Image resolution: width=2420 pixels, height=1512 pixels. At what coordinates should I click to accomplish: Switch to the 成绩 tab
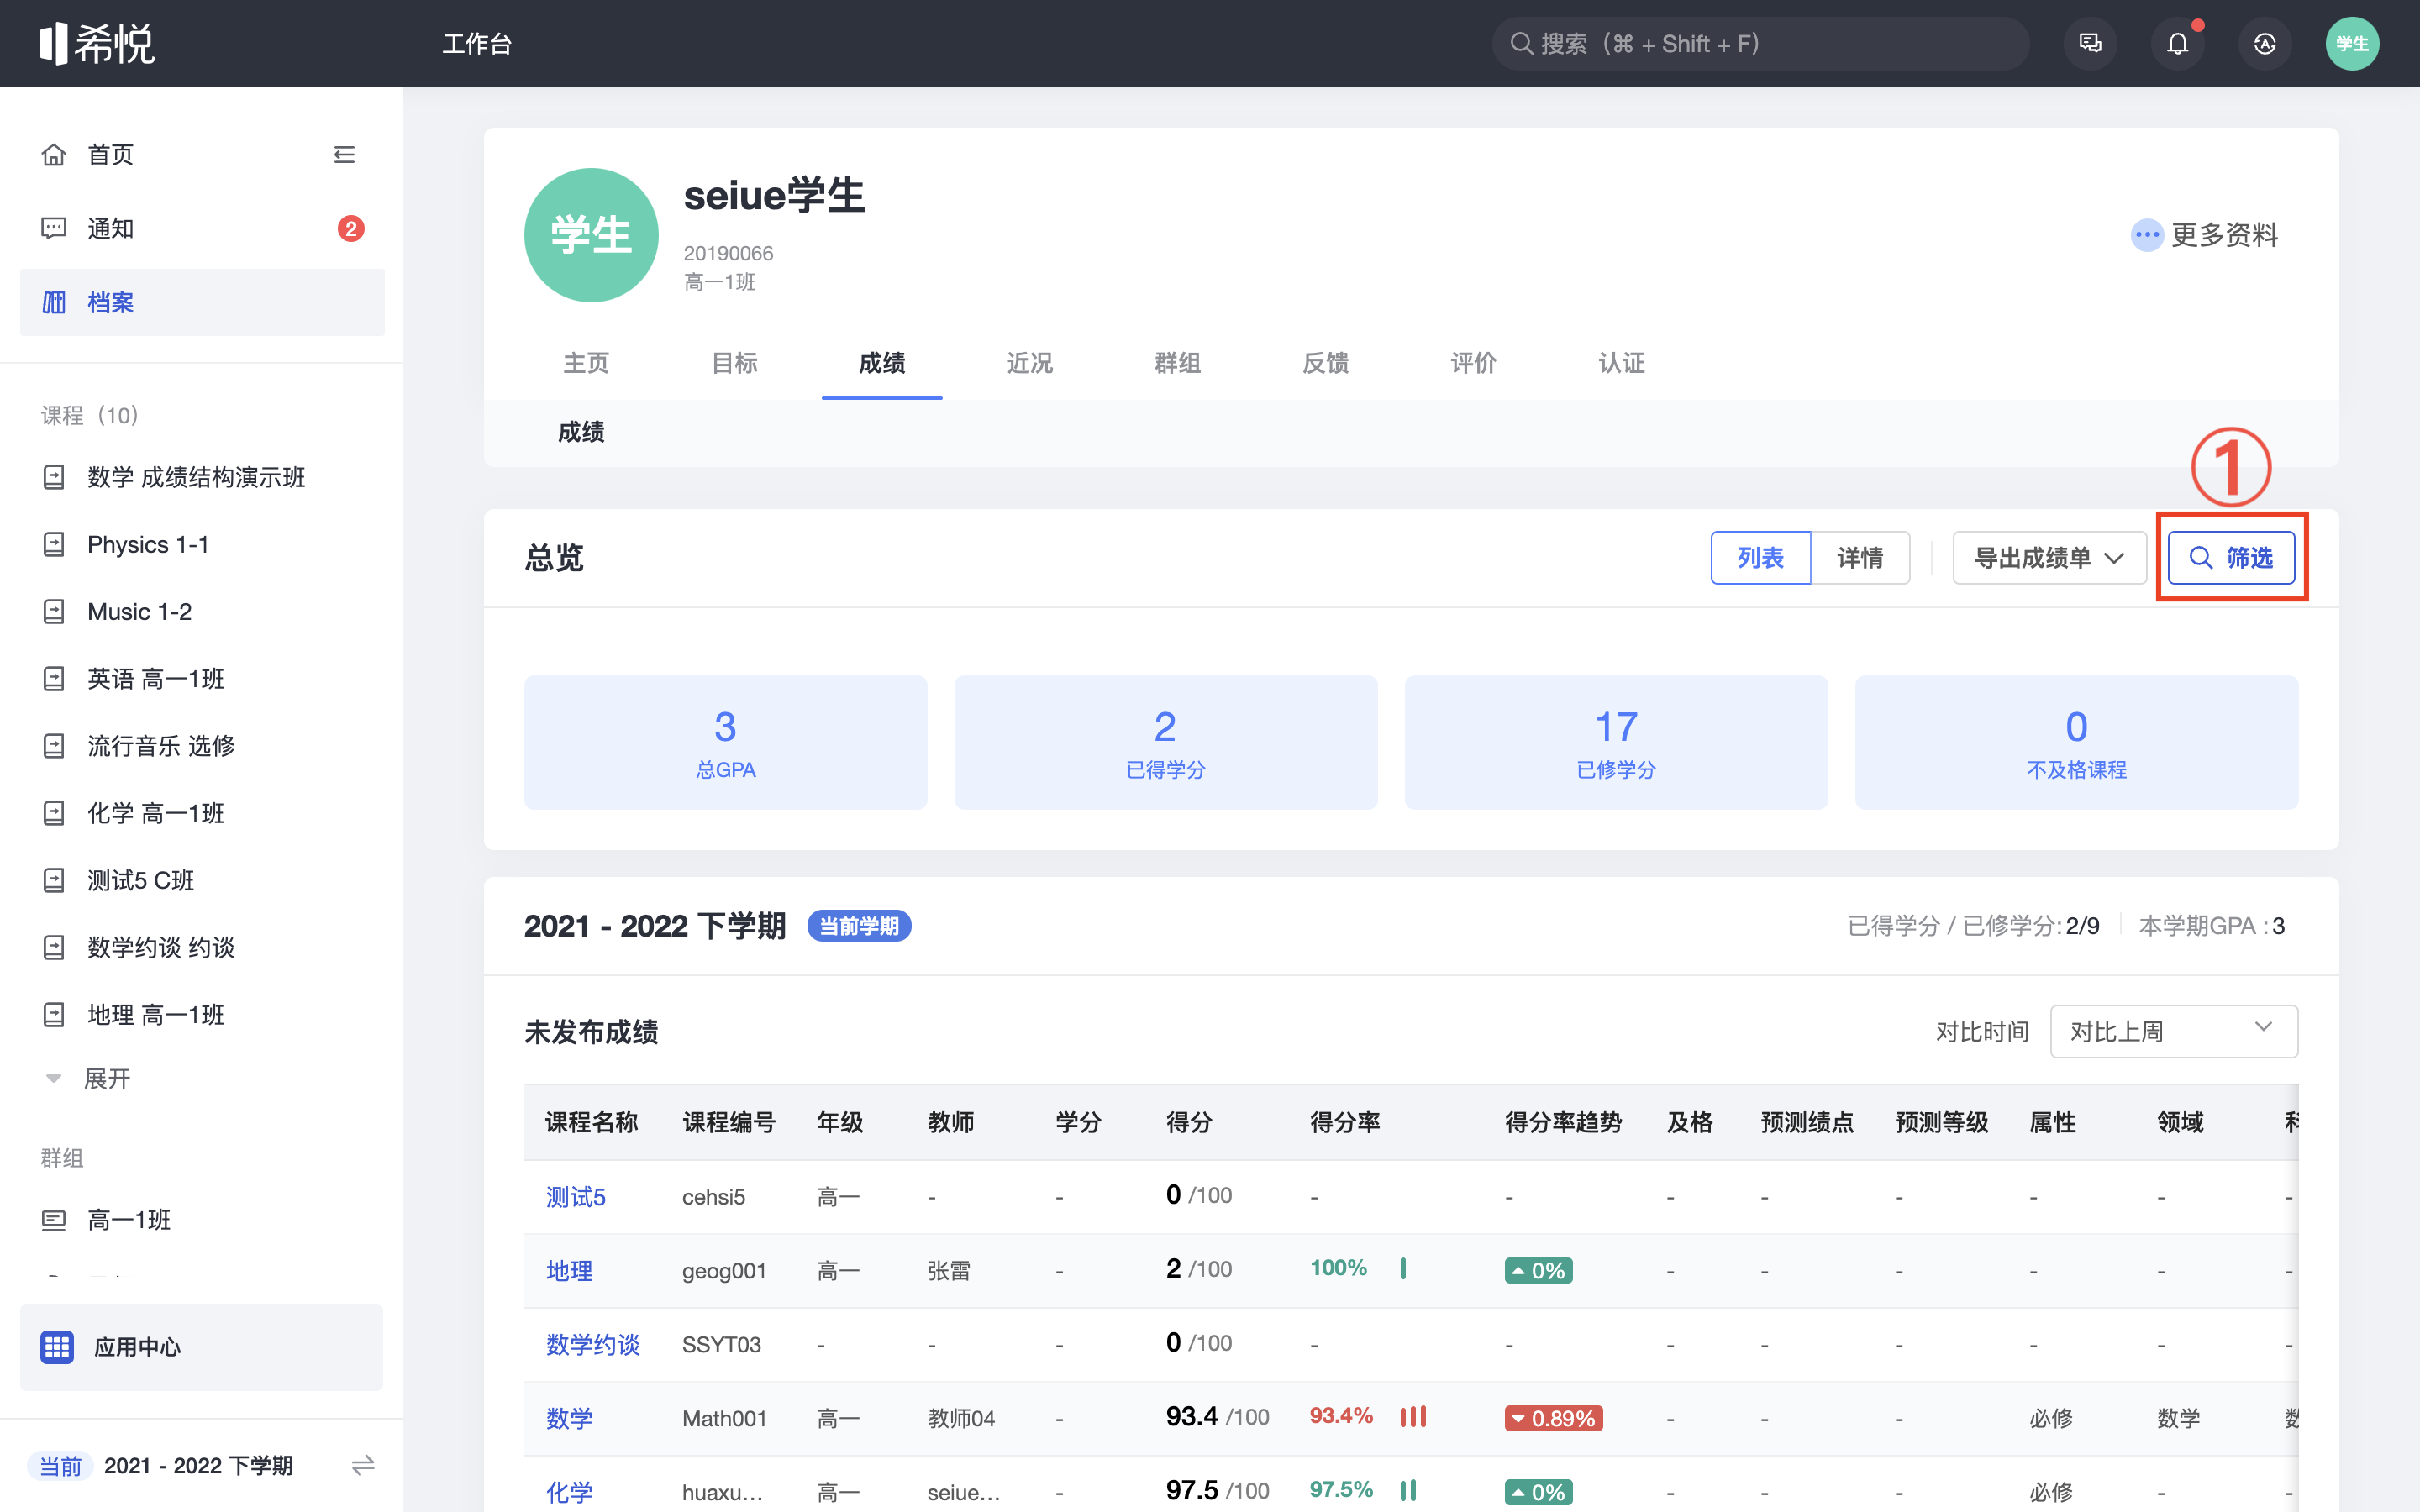(x=882, y=363)
